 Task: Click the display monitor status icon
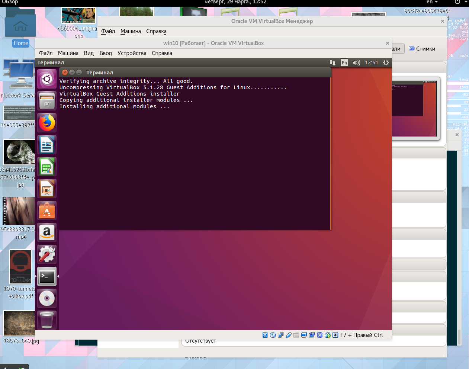click(x=304, y=335)
